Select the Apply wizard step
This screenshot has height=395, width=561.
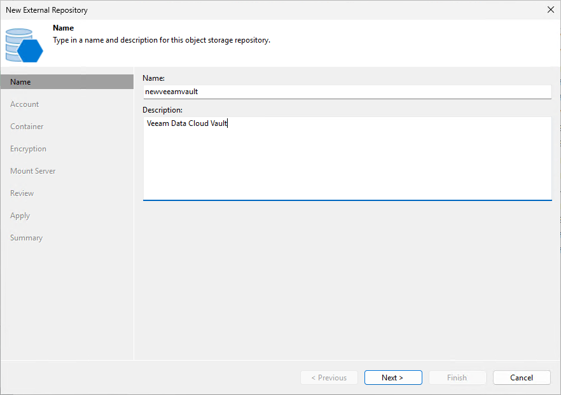pos(20,216)
